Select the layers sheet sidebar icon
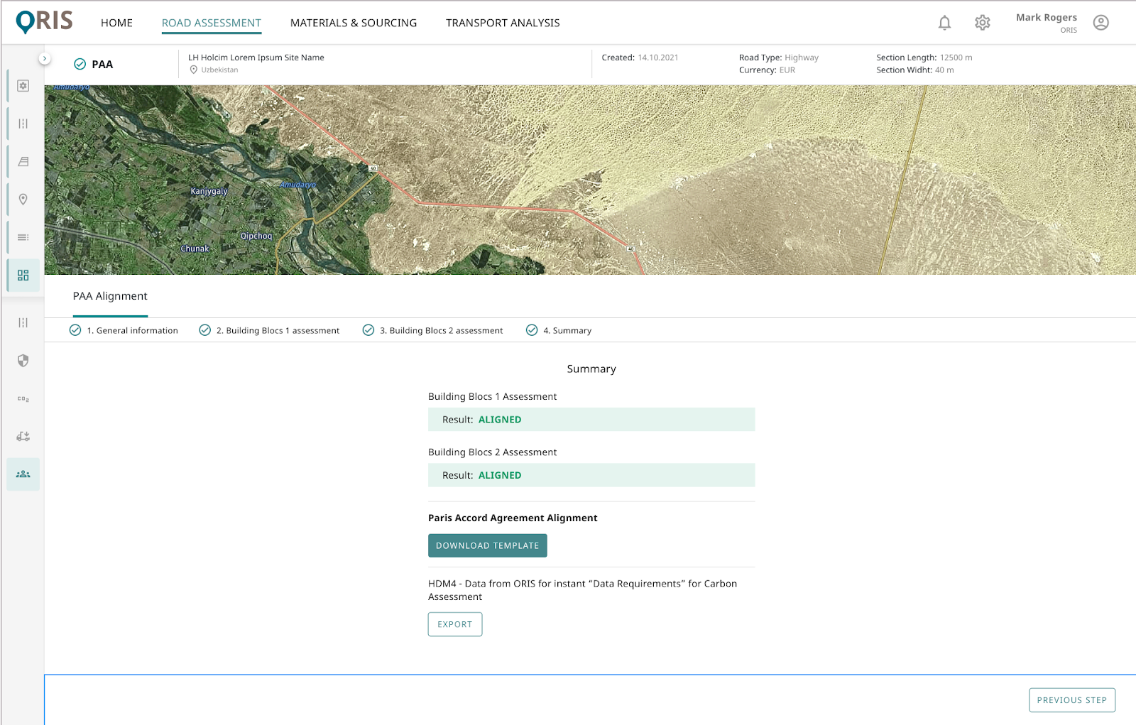 23,162
